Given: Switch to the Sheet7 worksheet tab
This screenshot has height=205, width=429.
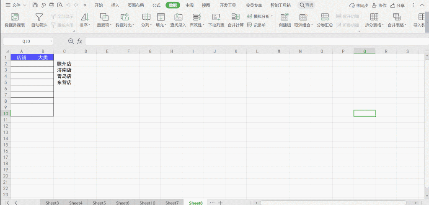Looking at the screenshot, I should click(x=172, y=202).
